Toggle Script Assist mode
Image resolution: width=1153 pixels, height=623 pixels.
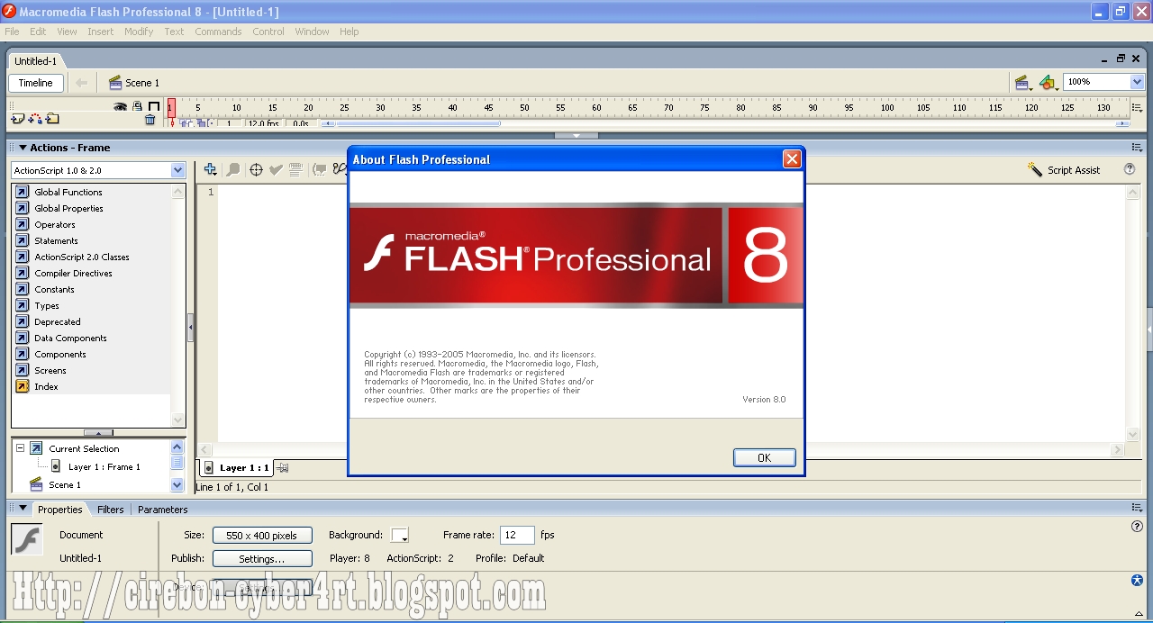coord(1064,169)
